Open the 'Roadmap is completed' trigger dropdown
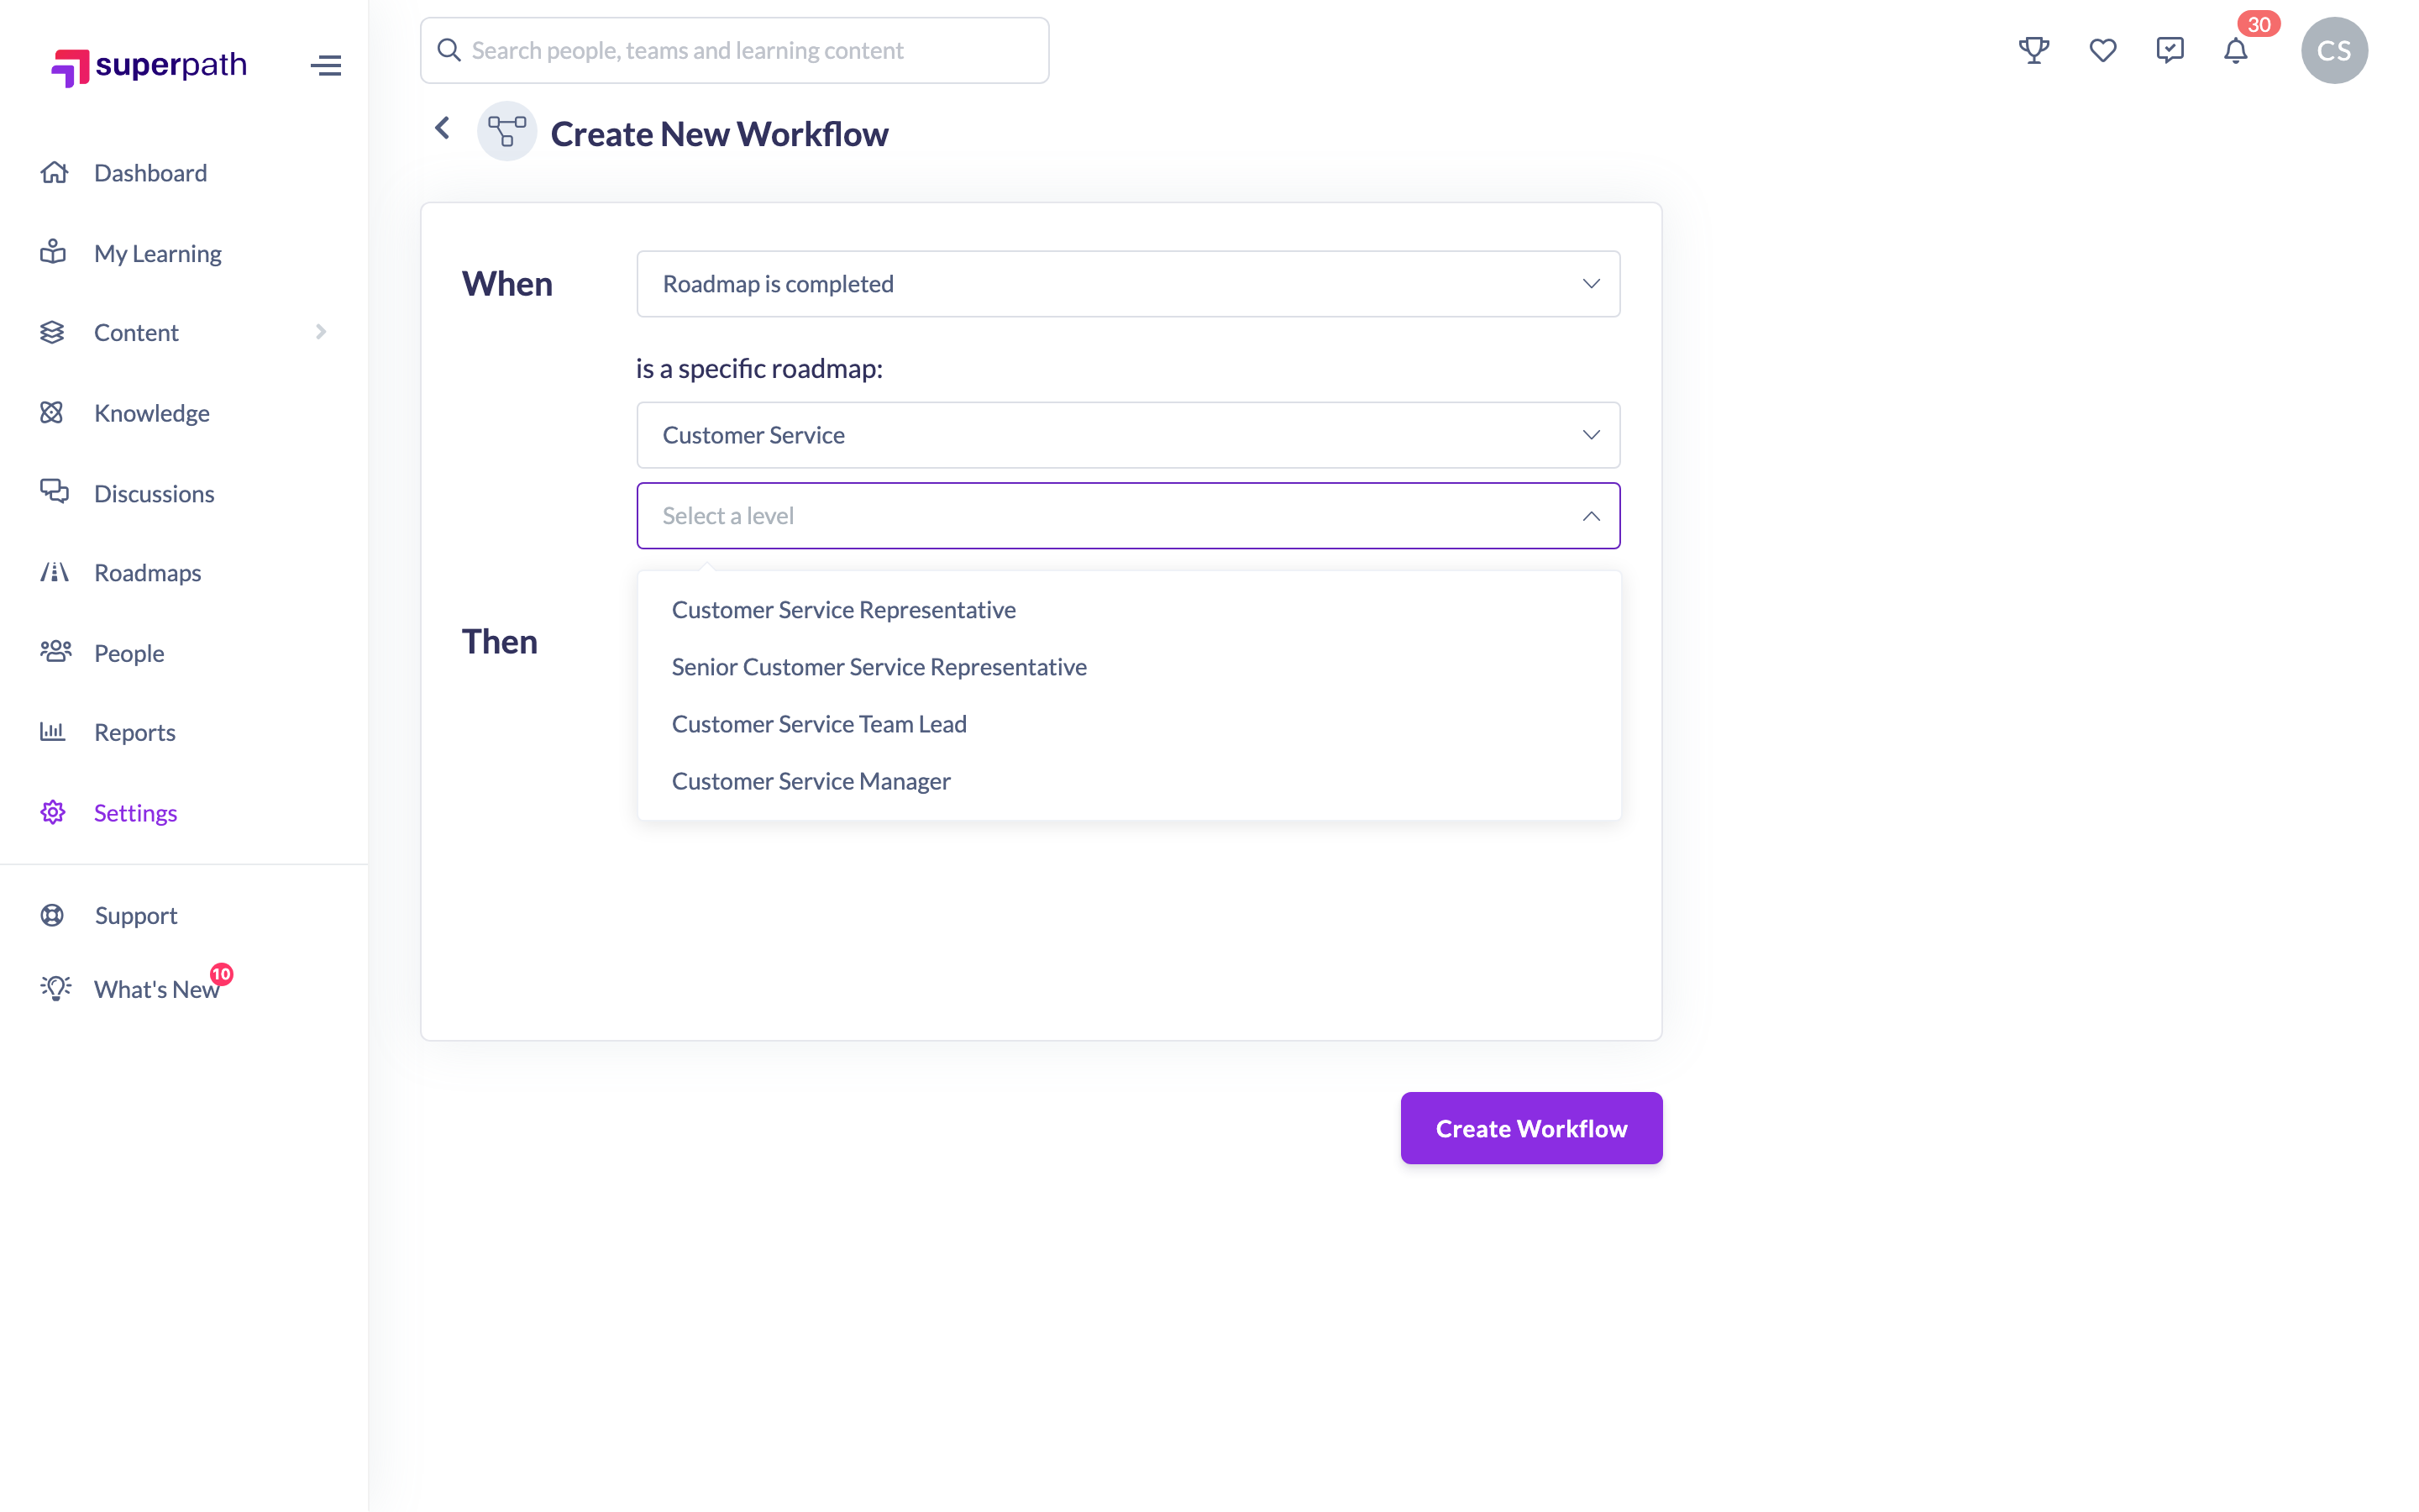Viewport: 2419px width, 1512px height. (1127, 284)
